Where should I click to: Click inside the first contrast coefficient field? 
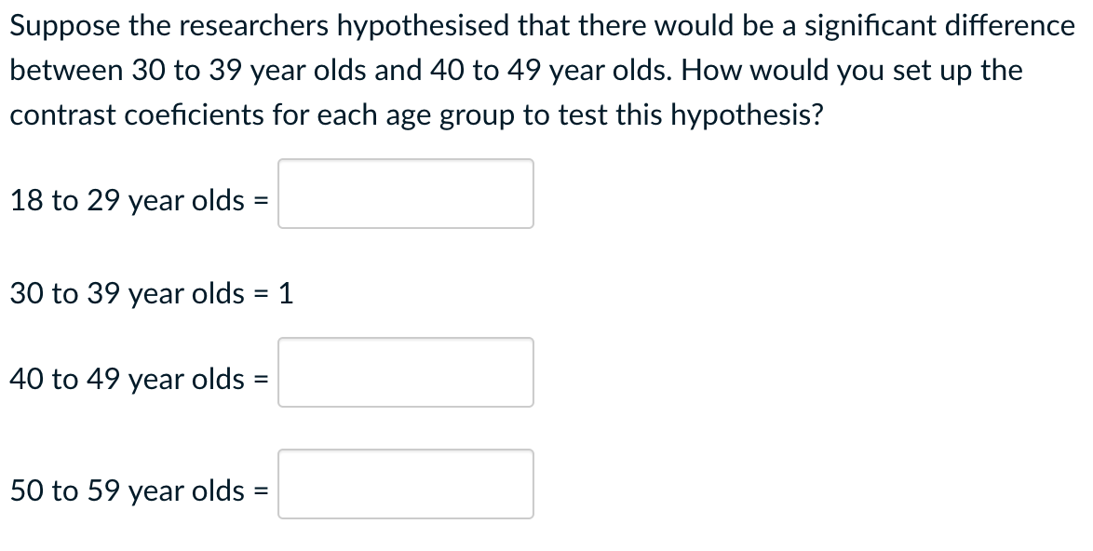click(405, 193)
